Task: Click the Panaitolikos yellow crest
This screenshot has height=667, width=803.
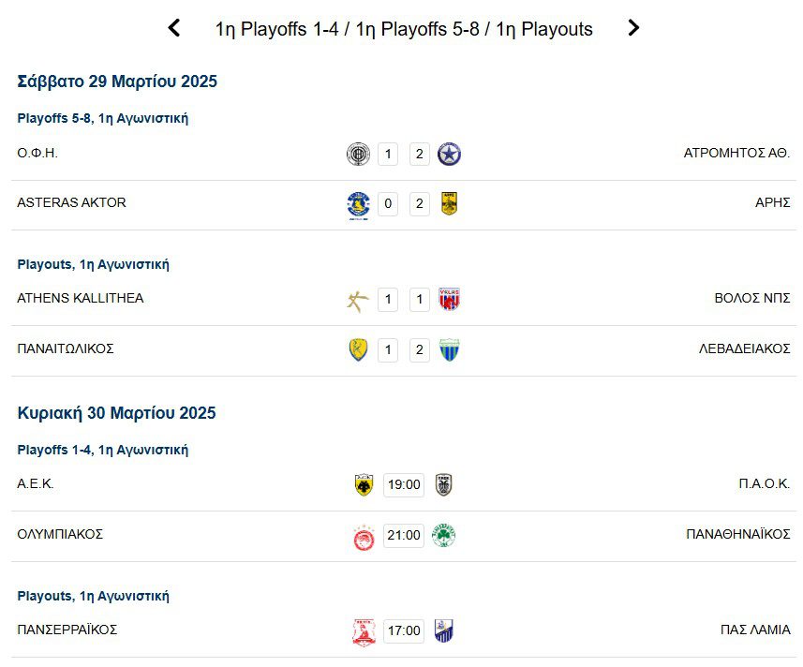Action: (358, 350)
